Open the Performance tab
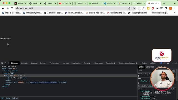178x100 pixels. pyautogui.click(x=55, y=63)
